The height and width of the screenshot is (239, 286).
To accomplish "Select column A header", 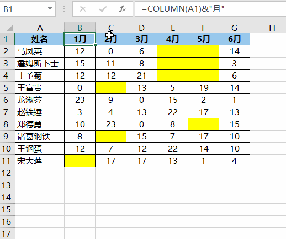I will [x=40, y=28].
